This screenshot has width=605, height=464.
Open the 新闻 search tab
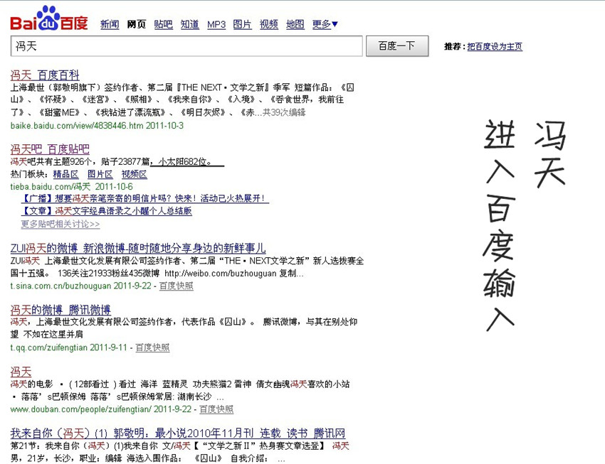click(x=110, y=25)
